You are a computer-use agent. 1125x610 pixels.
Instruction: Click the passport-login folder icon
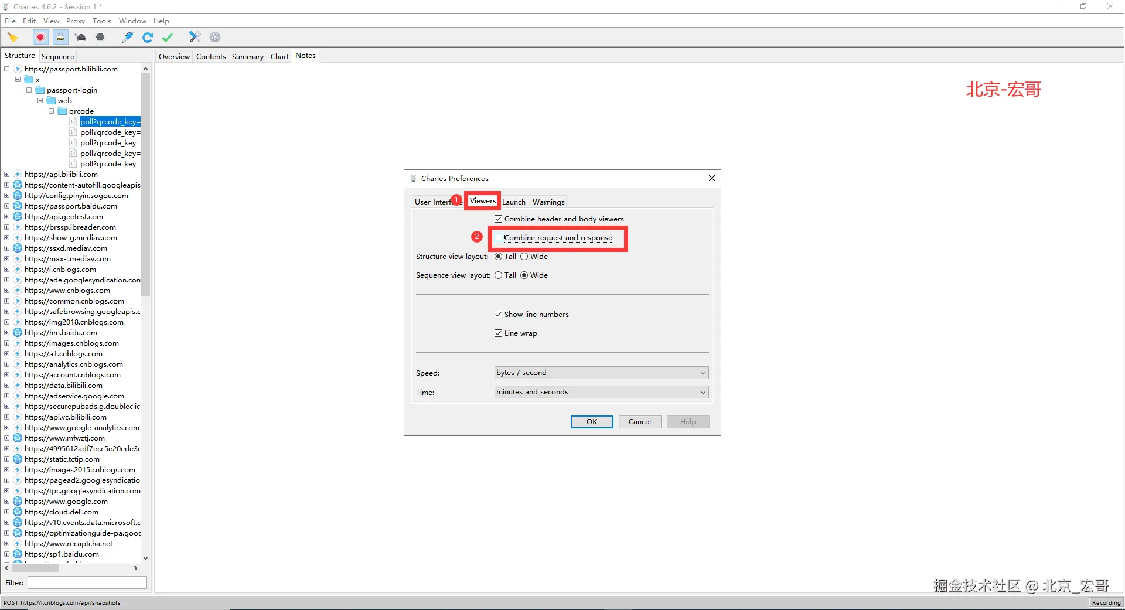click(40, 90)
